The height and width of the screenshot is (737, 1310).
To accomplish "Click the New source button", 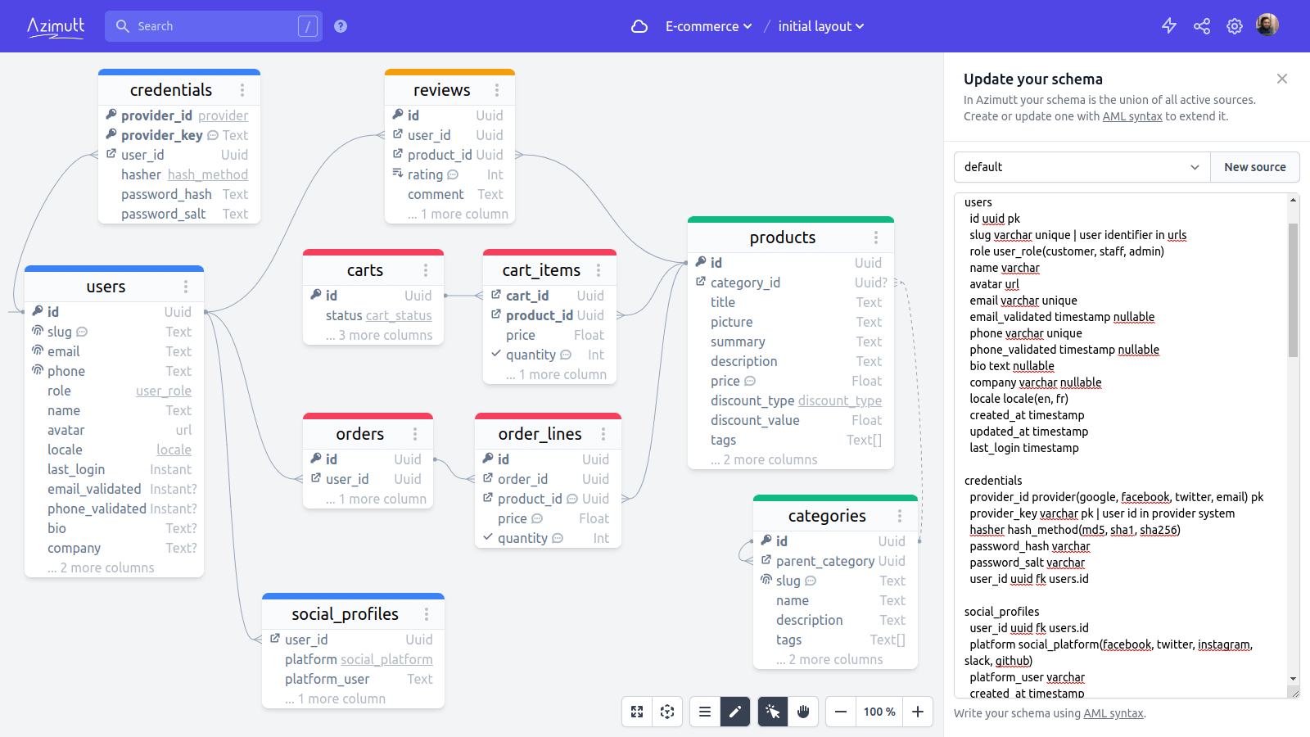I will click(x=1254, y=166).
